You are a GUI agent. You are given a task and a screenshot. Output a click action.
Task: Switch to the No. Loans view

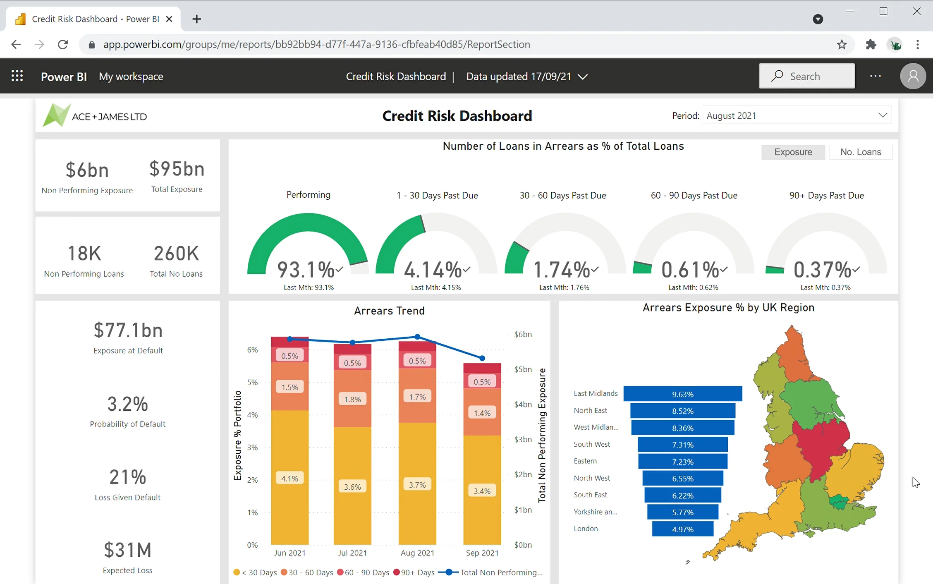click(x=861, y=152)
